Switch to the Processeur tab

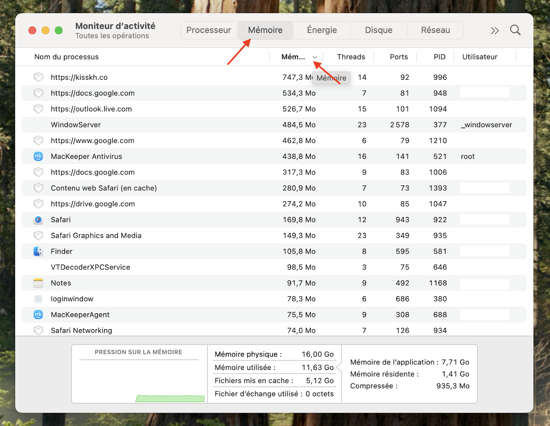pos(208,30)
